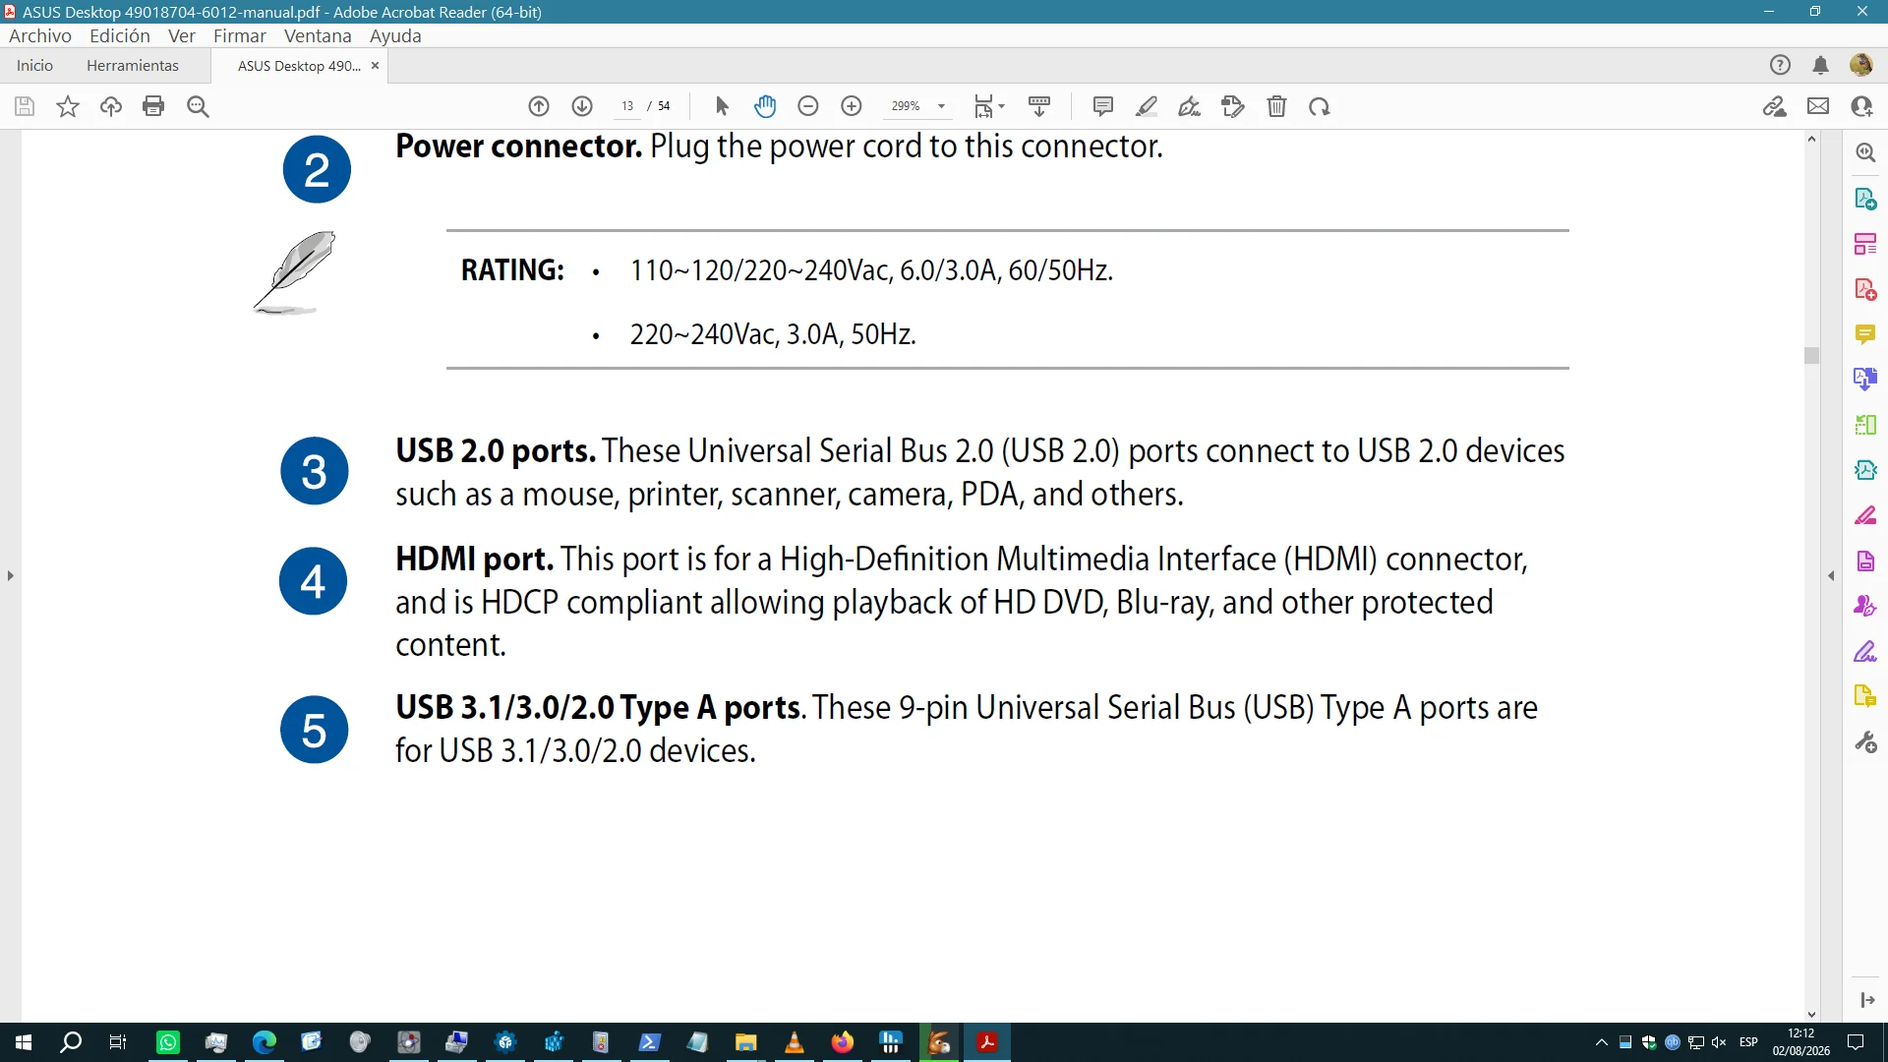Open the share with others icon

(x=1861, y=106)
